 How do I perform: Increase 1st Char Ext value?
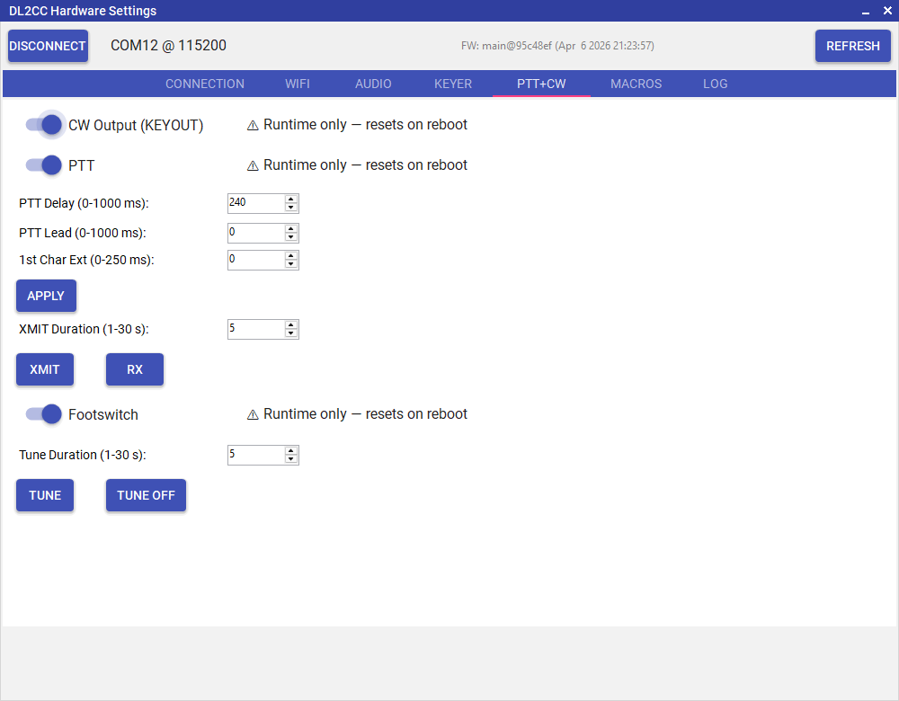291,255
